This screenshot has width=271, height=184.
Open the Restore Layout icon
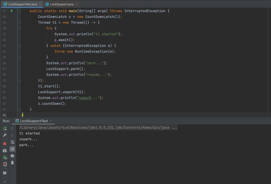click(5, 173)
